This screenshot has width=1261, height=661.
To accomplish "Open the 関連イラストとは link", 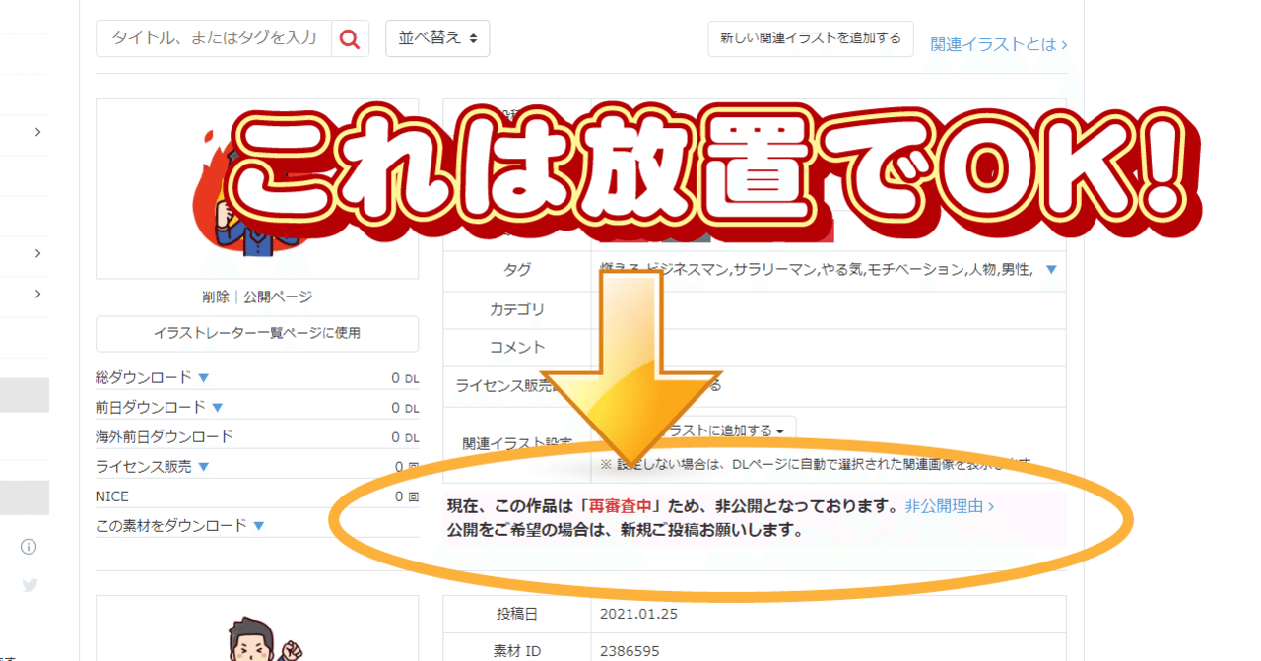I will [x=998, y=44].
